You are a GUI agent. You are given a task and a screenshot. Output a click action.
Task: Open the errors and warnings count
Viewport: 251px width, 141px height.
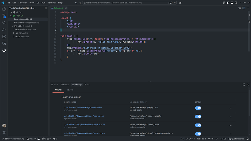coord(46,139)
